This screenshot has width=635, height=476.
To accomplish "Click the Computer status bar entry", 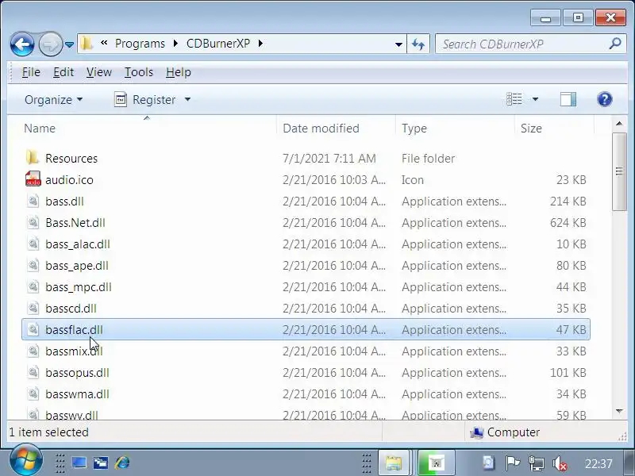I will coord(505,432).
